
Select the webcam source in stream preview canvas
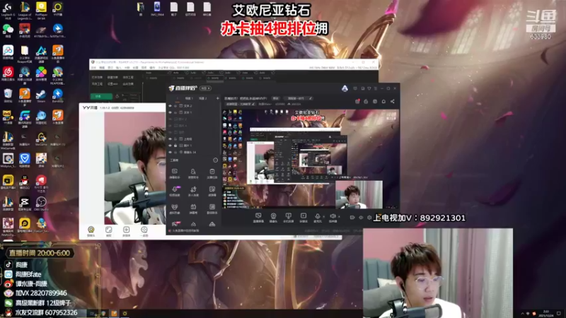click(x=359, y=195)
